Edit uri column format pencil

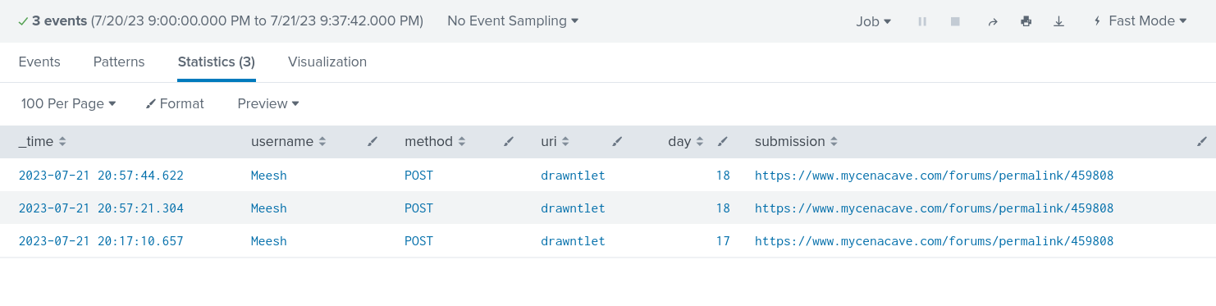tap(617, 142)
